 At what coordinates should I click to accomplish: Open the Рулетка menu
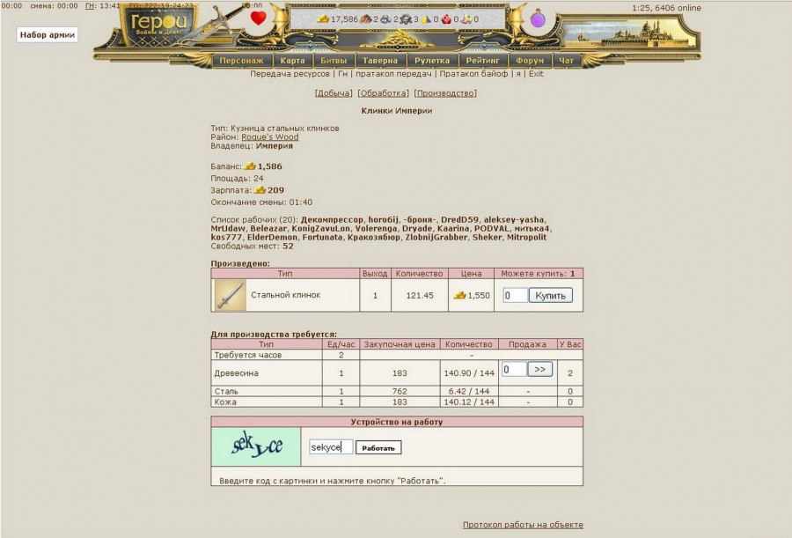click(432, 61)
